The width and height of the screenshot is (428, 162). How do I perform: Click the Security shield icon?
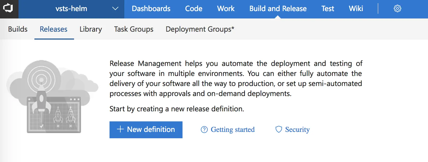(279, 129)
